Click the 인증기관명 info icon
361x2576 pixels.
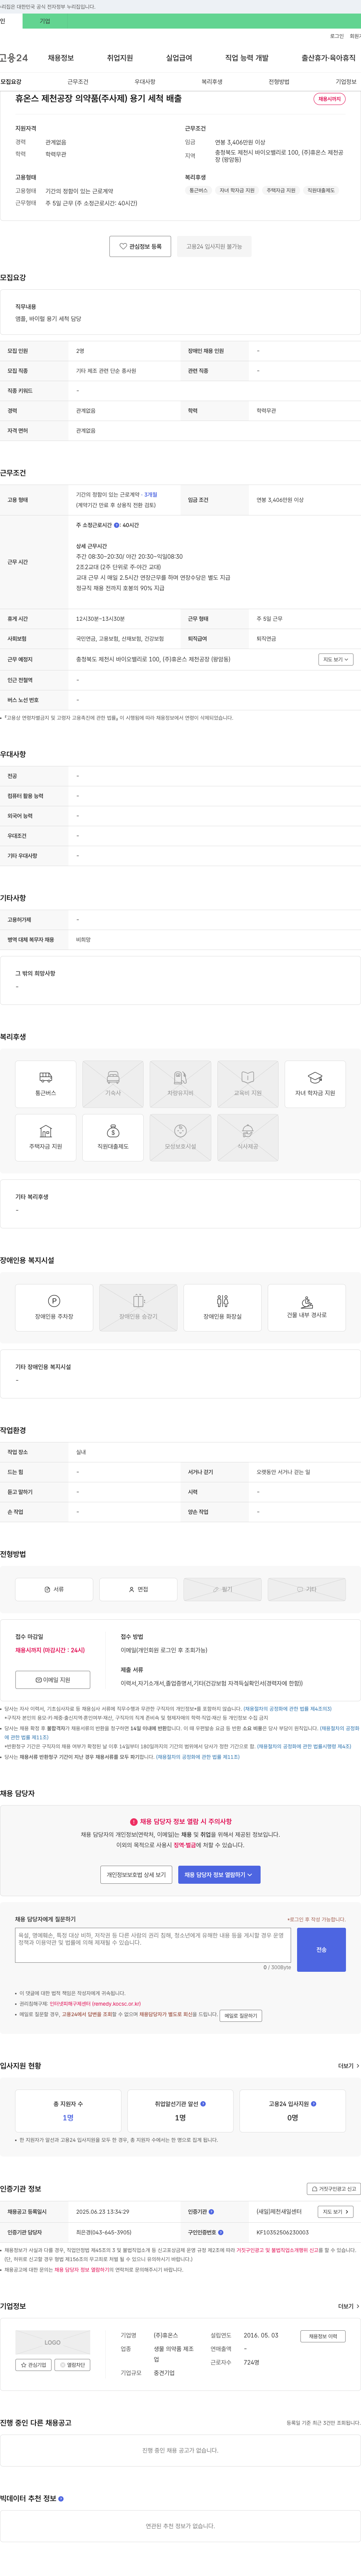211,2212
